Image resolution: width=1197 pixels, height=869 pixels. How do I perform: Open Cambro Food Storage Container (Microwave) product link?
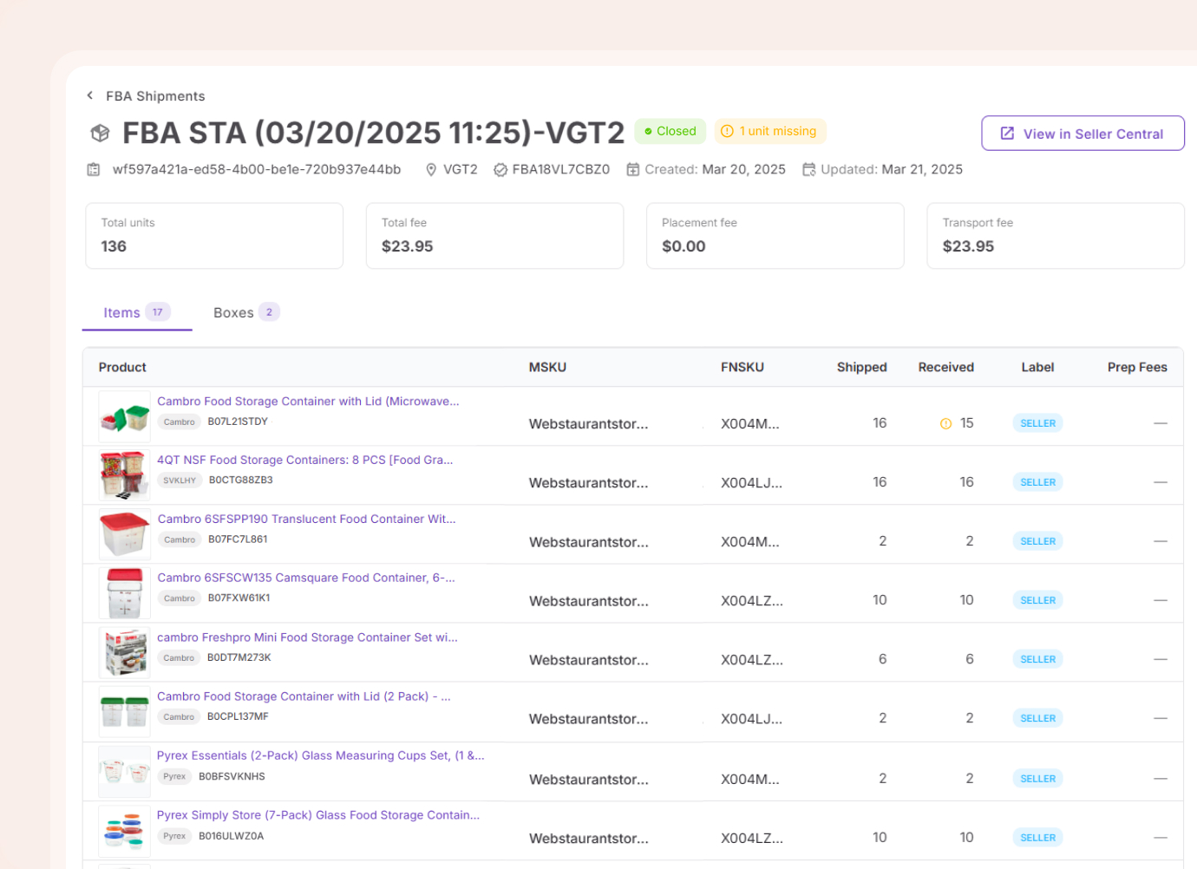coord(308,402)
